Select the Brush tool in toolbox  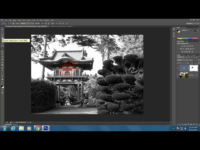(x=2, y=49)
